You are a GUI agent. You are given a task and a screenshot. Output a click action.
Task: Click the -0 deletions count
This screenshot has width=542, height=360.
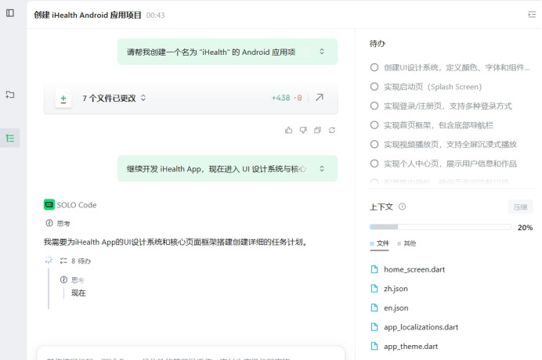tap(298, 98)
